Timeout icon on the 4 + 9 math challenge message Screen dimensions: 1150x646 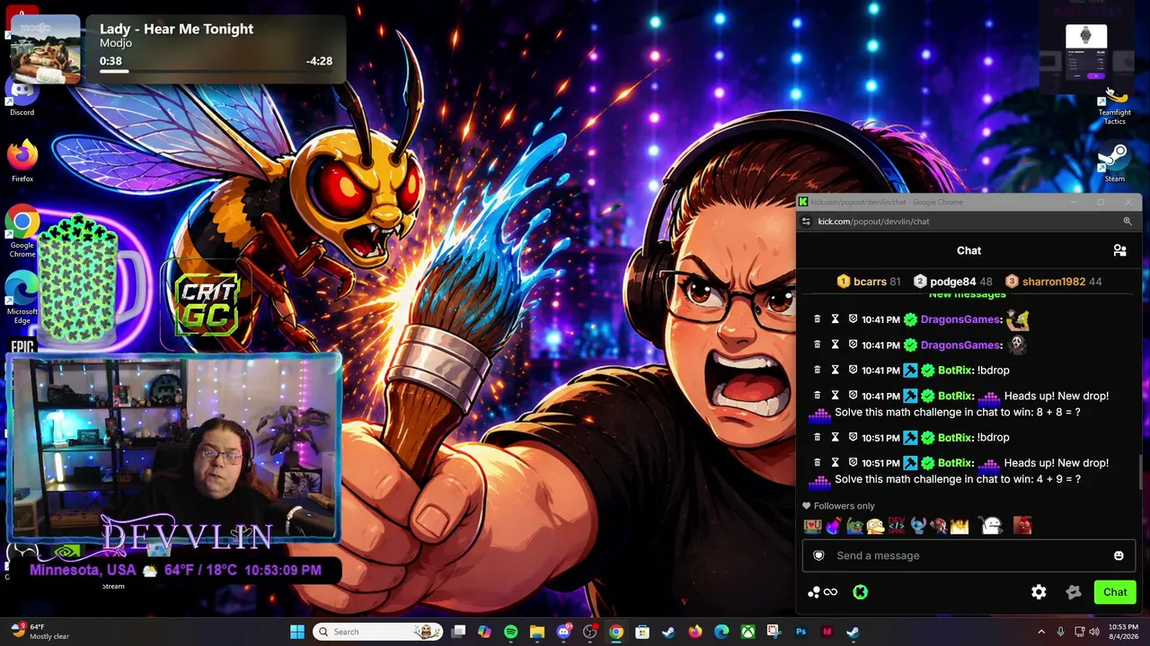coord(835,463)
